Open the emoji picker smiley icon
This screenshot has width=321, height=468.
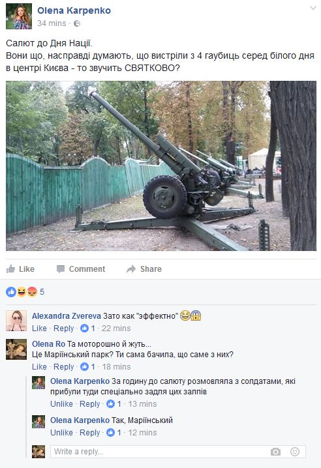click(x=295, y=452)
